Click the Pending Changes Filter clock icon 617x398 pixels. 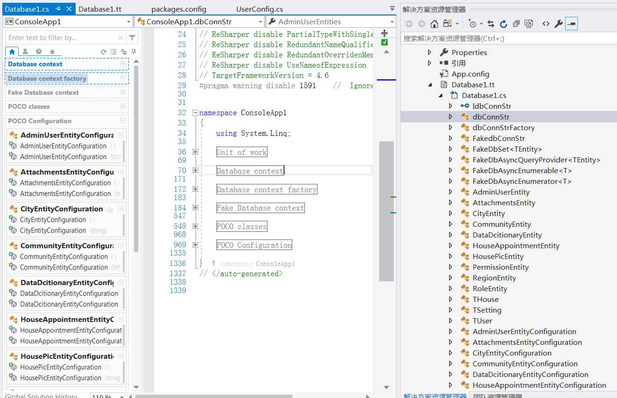tap(473, 24)
